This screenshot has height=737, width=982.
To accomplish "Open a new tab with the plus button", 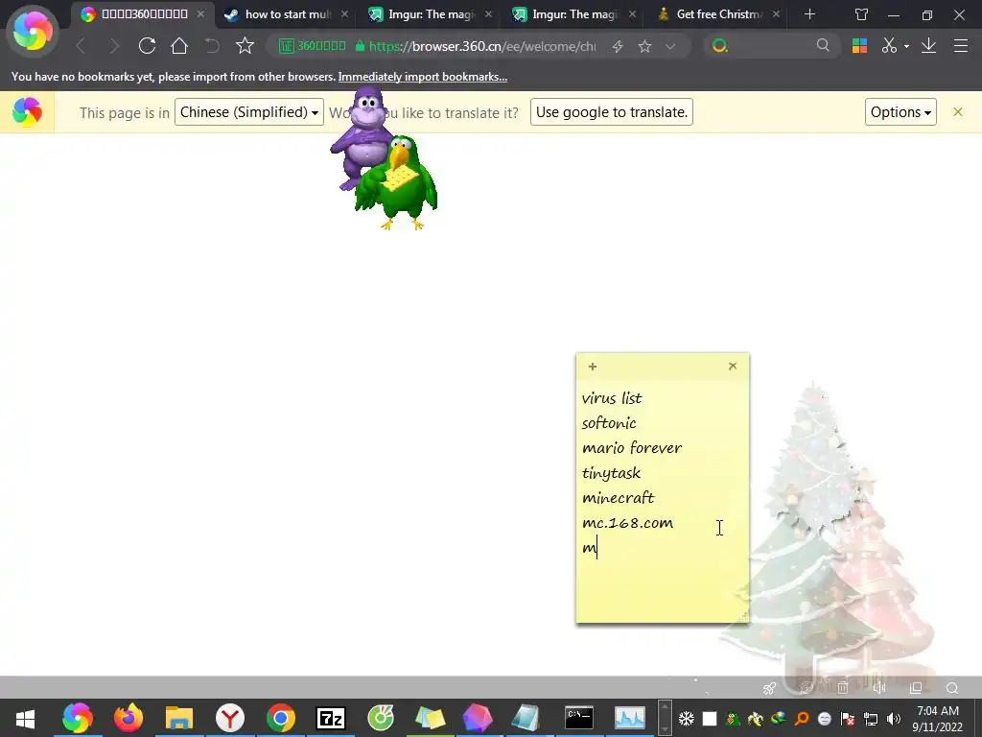I will (809, 13).
